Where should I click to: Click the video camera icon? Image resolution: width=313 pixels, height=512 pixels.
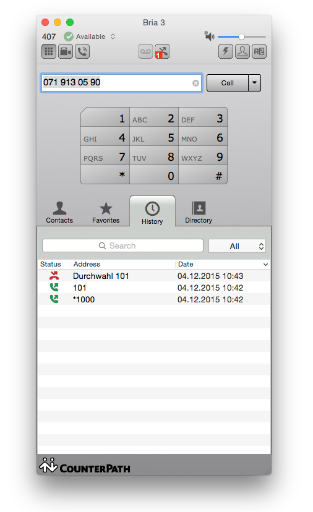(x=66, y=51)
